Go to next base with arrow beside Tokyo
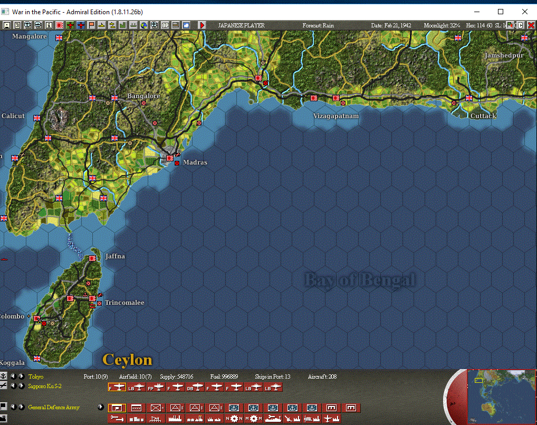 (21, 376)
